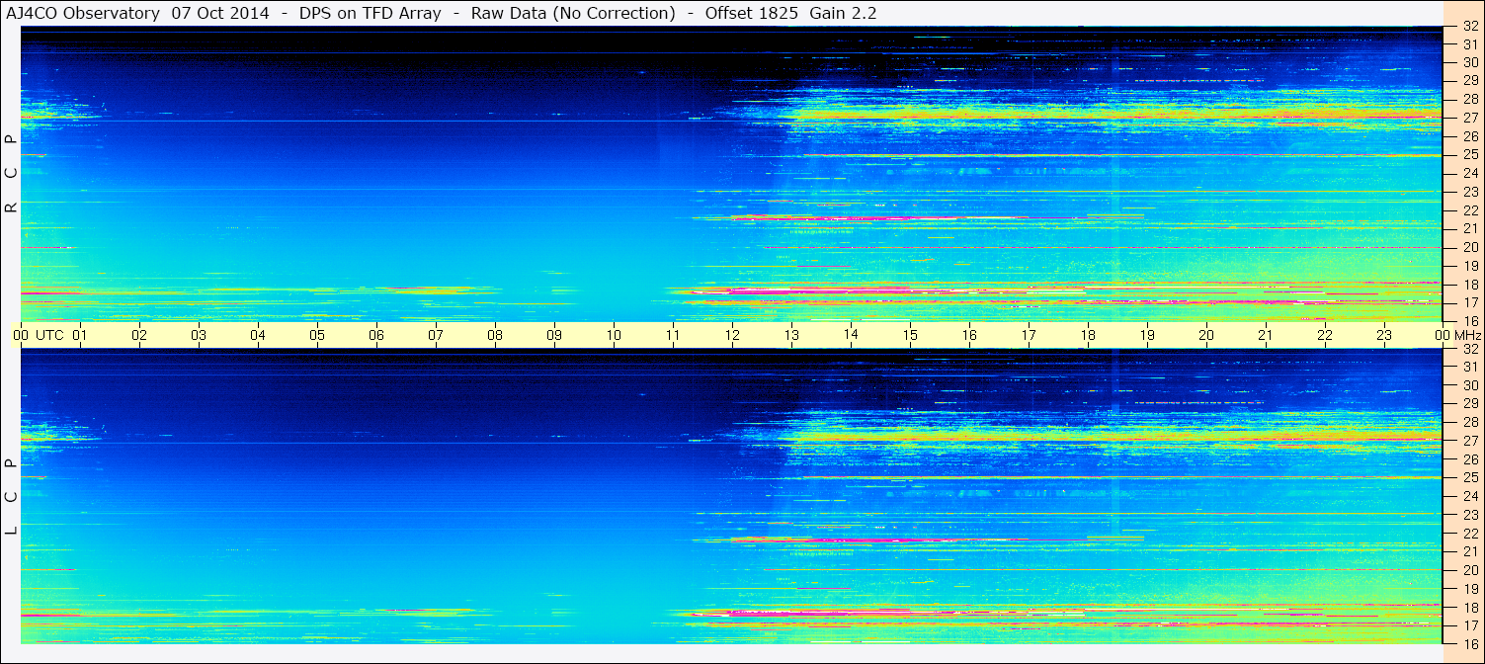The image size is (1485, 664).
Task: Select the '00 UTC' time axis label
Action: [x=39, y=335]
